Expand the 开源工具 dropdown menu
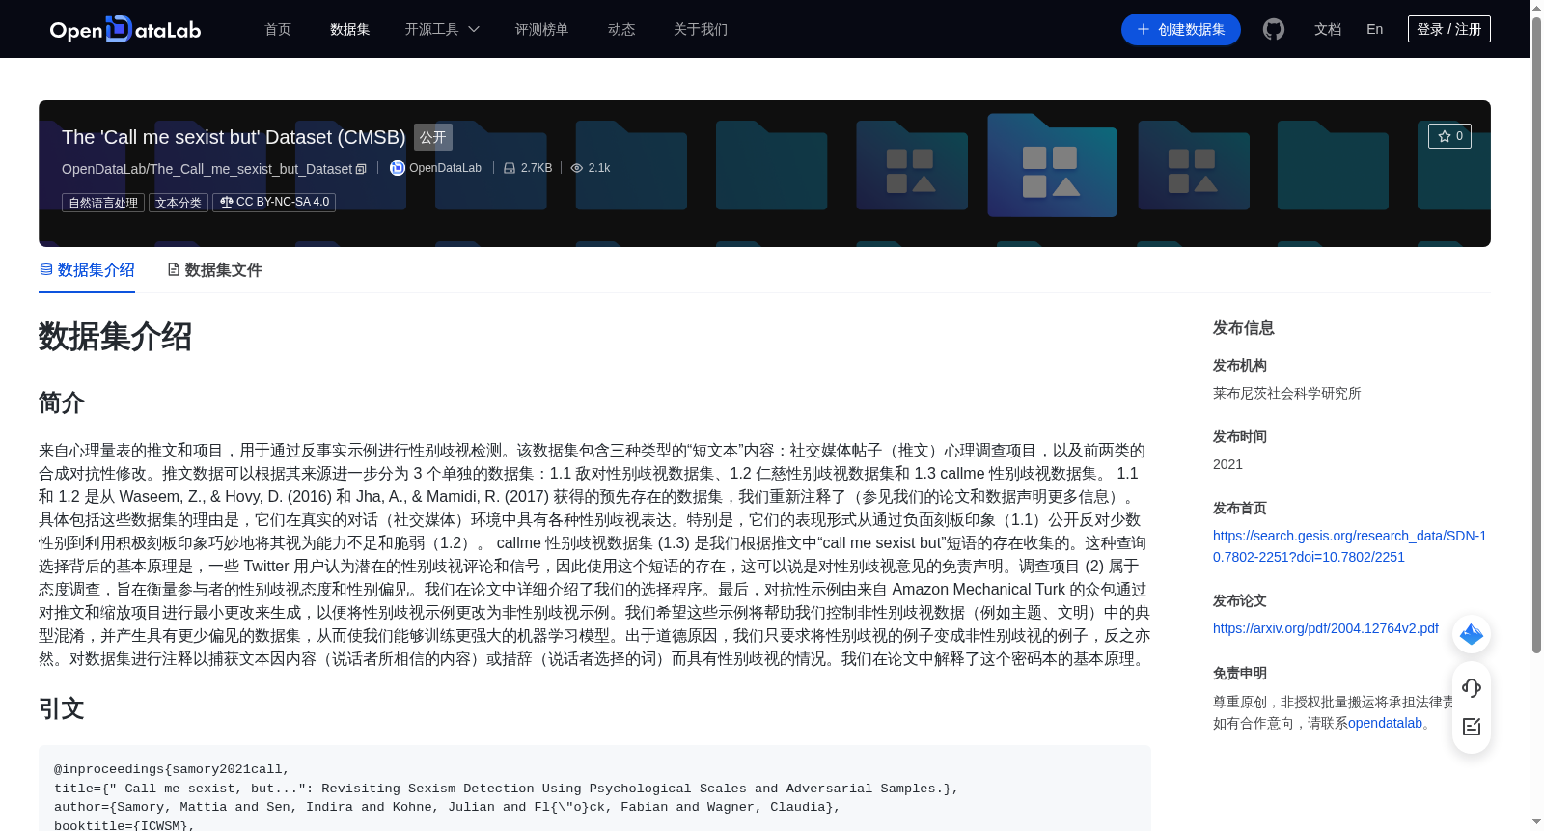The image size is (1544, 831). point(442,29)
